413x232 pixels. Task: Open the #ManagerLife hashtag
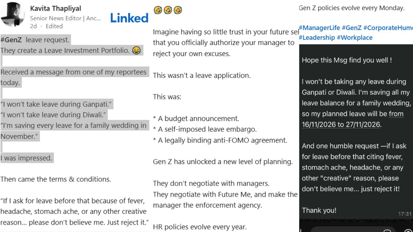pos(319,28)
